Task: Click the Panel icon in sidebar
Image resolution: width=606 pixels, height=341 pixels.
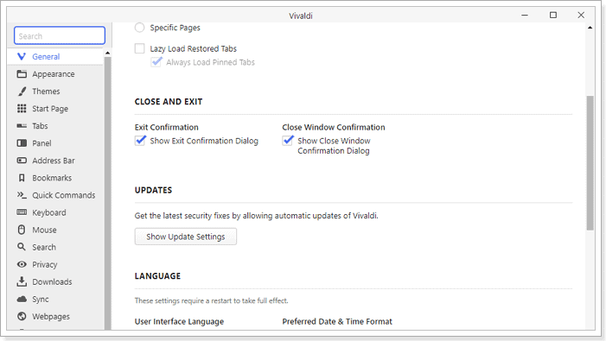Action: 22,143
